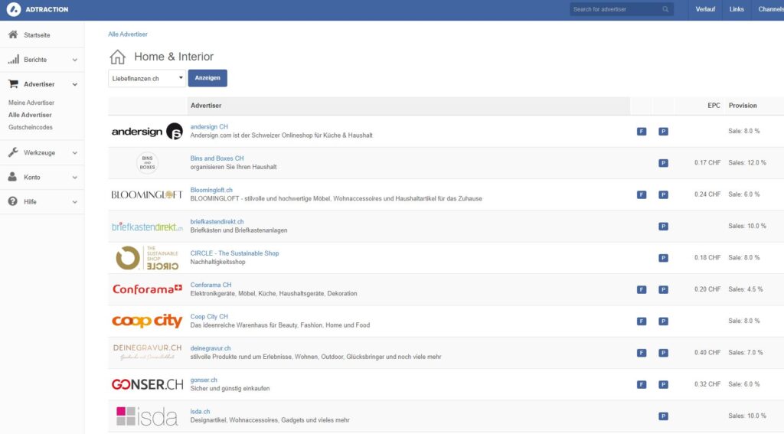This screenshot has height=434, width=784.
Task: Open the Verlauf menu in top bar
Action: tap(705, 9)
